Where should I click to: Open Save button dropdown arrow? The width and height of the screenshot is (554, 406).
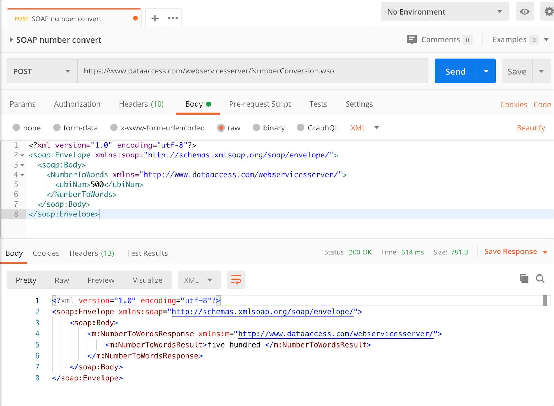tap(541, 71)
